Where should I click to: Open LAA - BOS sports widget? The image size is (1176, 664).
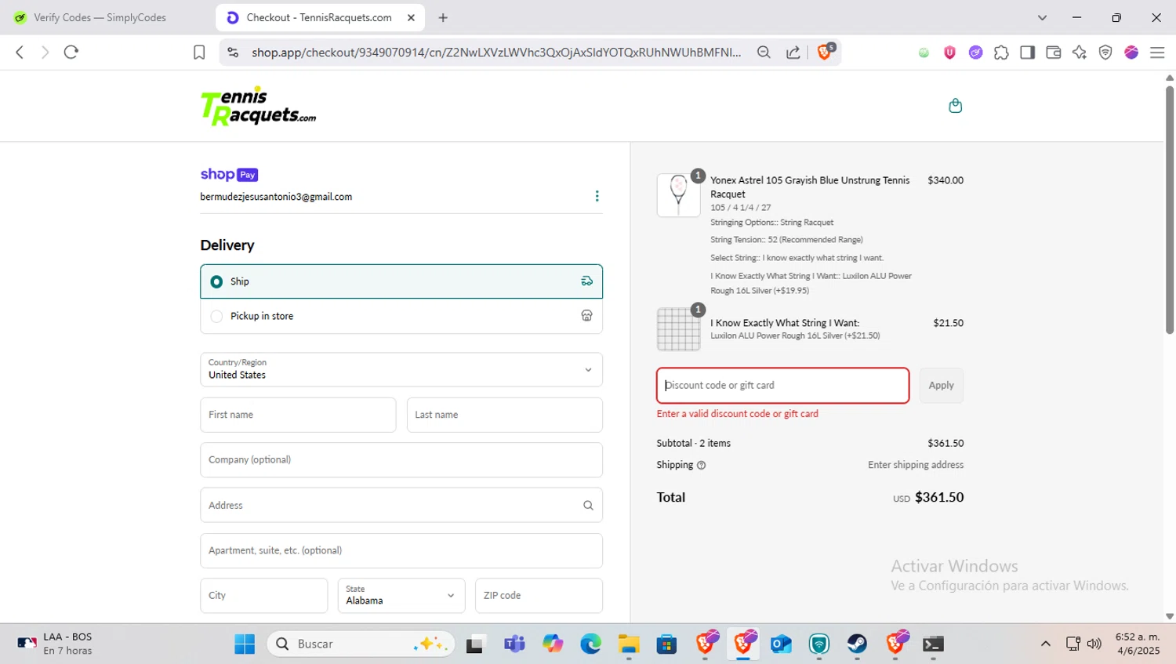[55, 644]
